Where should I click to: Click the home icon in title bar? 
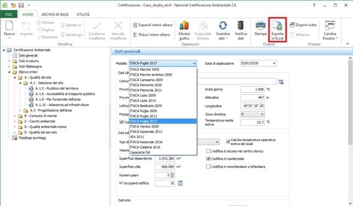(x=5, y=5)
